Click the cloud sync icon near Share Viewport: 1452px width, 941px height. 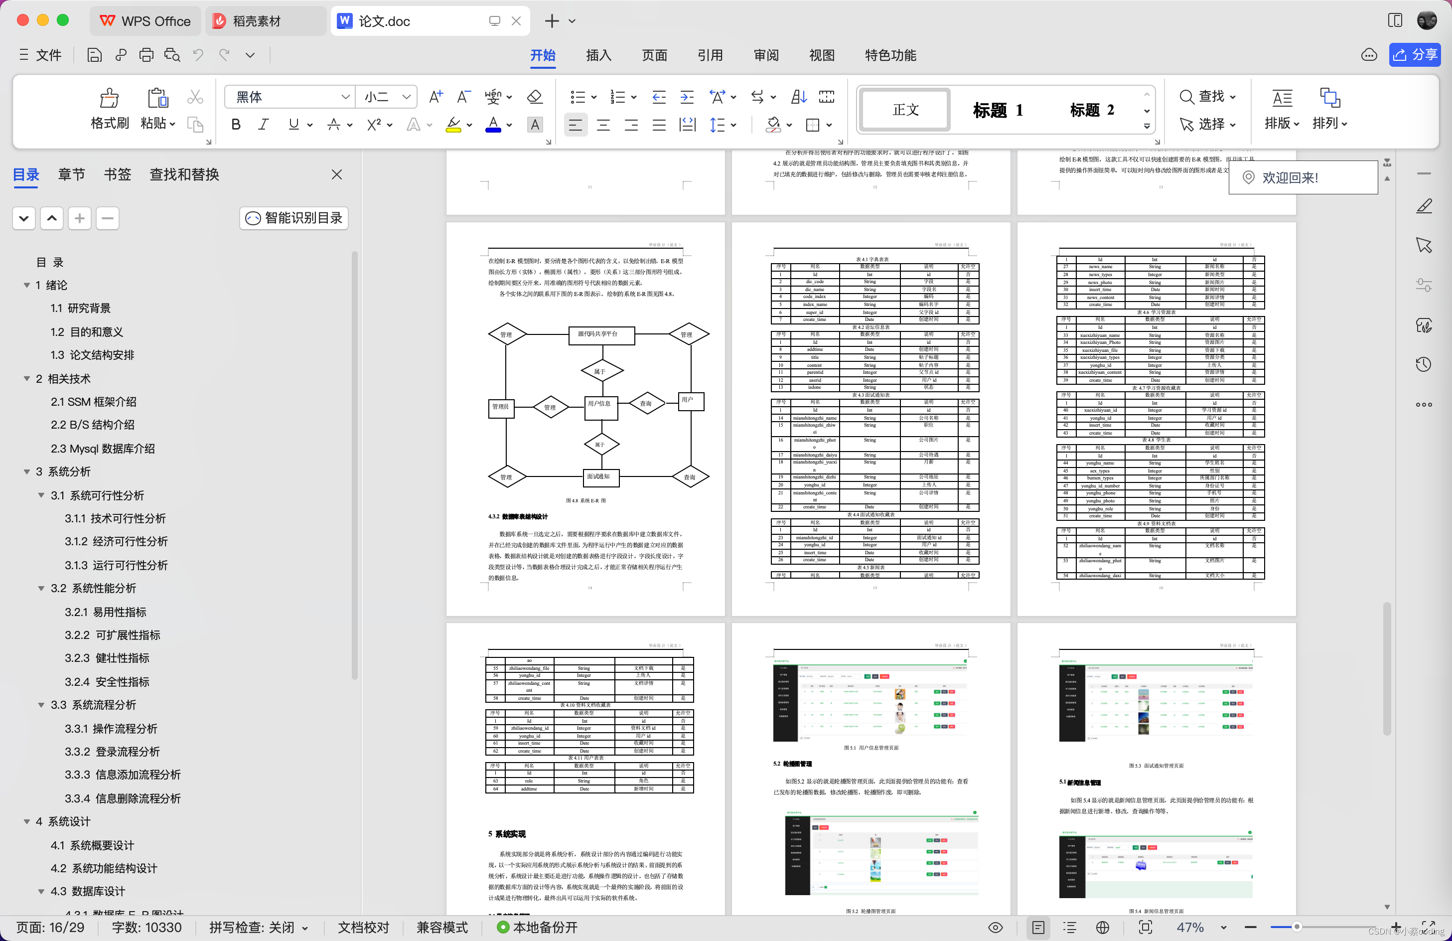point(1369,55)
